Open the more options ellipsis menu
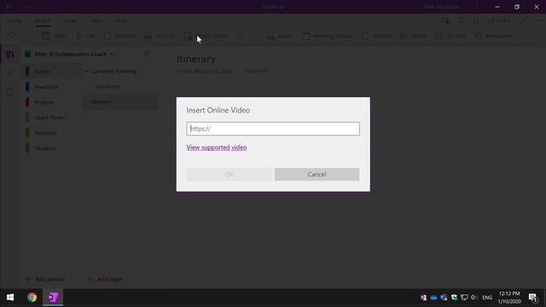546x307 pixels. (x=538, y=20)
